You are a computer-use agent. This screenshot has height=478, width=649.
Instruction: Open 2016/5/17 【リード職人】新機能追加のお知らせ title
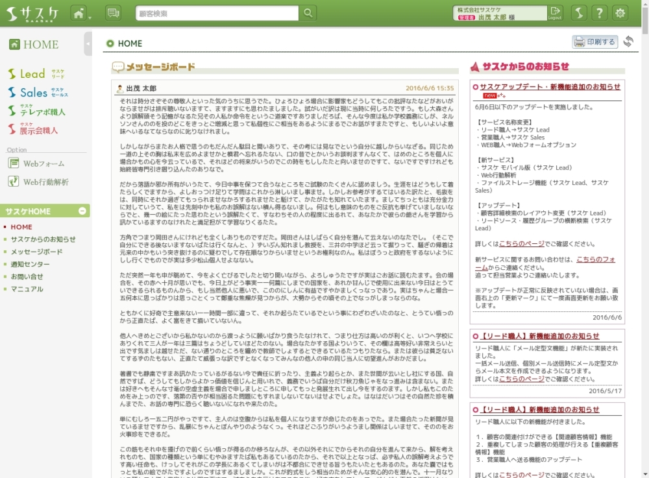pyautogui.click(x=540, y=336)
